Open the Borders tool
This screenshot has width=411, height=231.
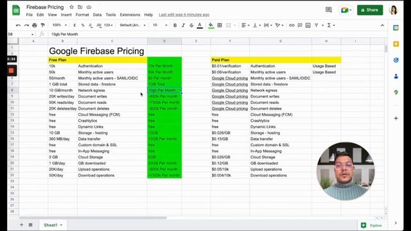coord(220,25)
